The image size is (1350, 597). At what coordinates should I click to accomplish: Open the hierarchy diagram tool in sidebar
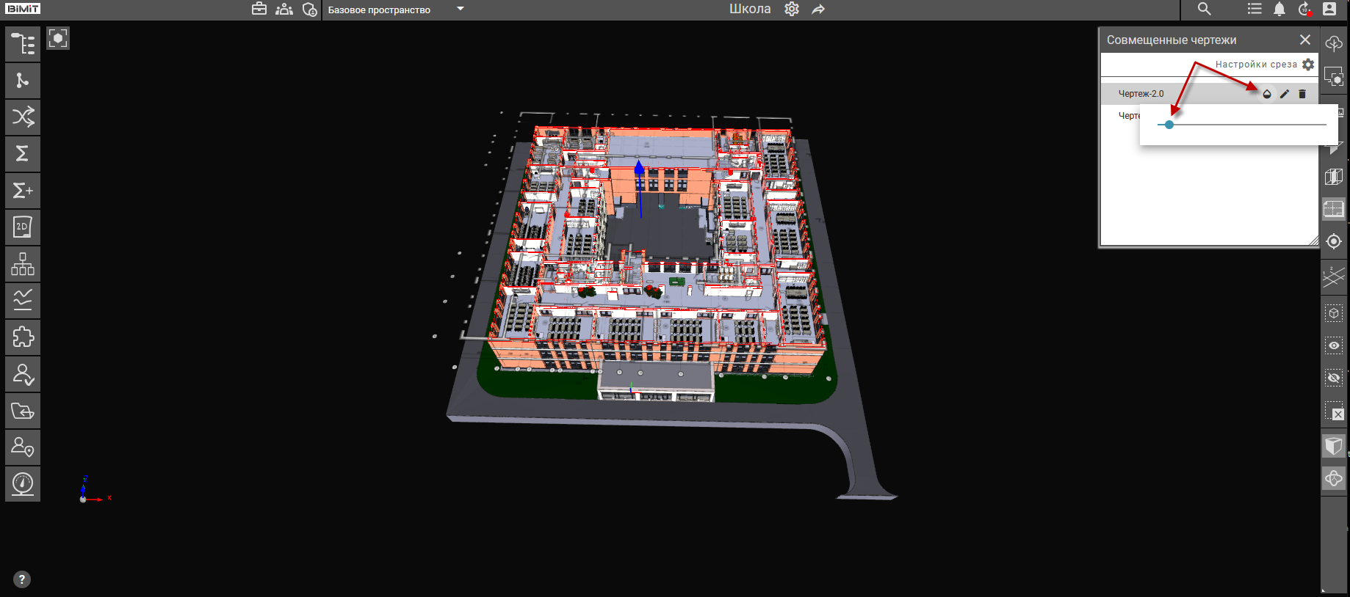coord(23,264)
